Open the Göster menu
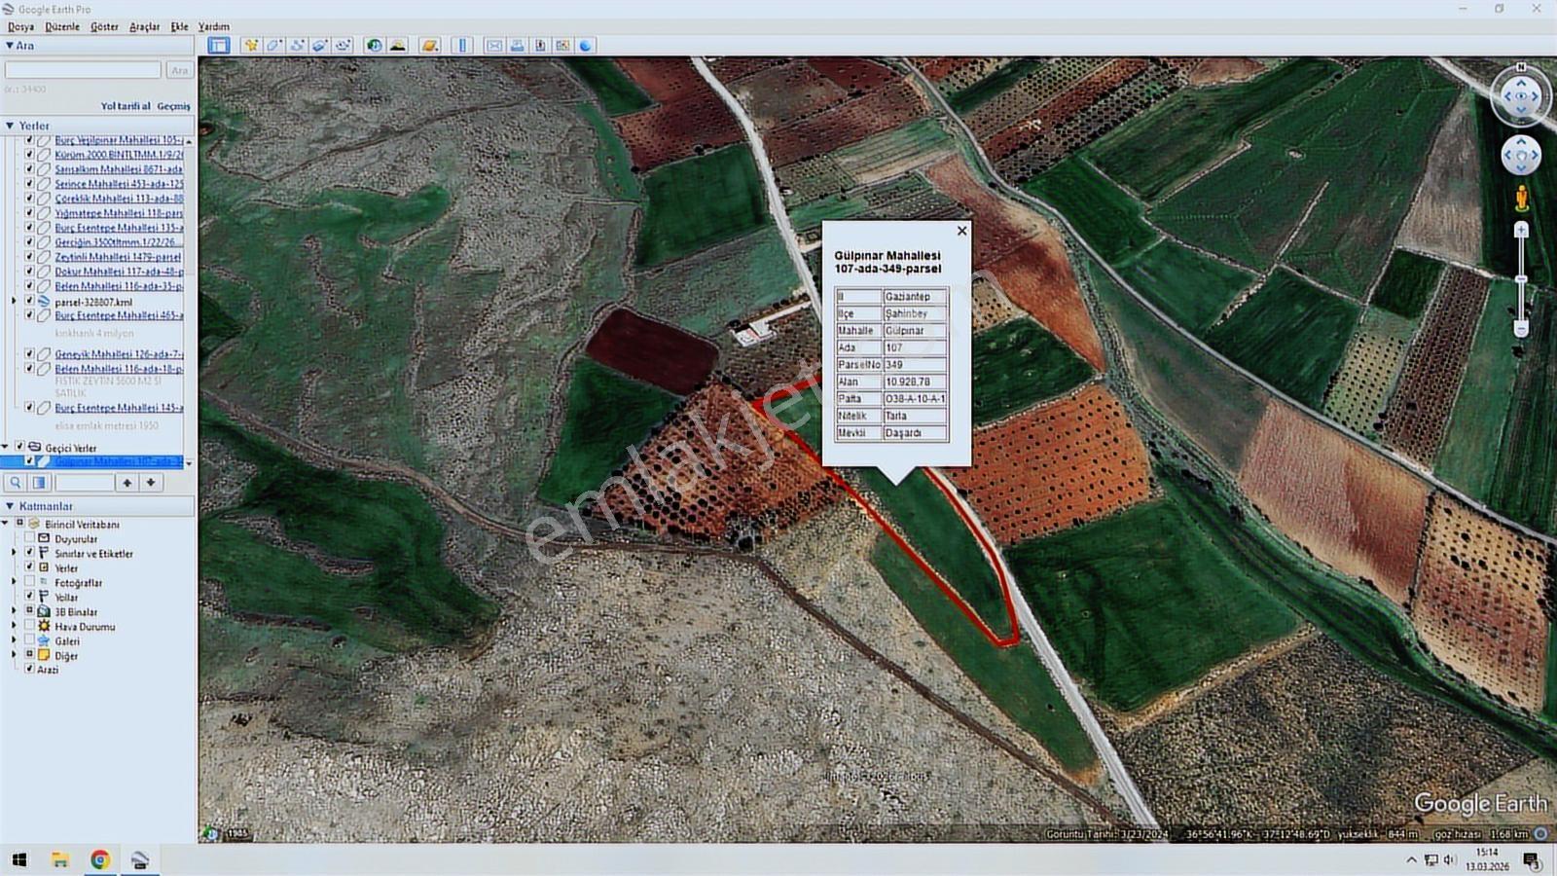 tap(104, 26)
